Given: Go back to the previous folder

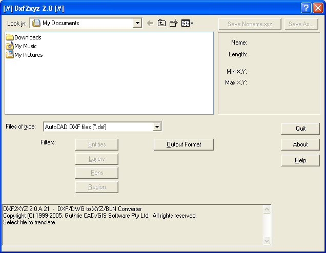Looking at the screenshot, I should click(150, 23).
